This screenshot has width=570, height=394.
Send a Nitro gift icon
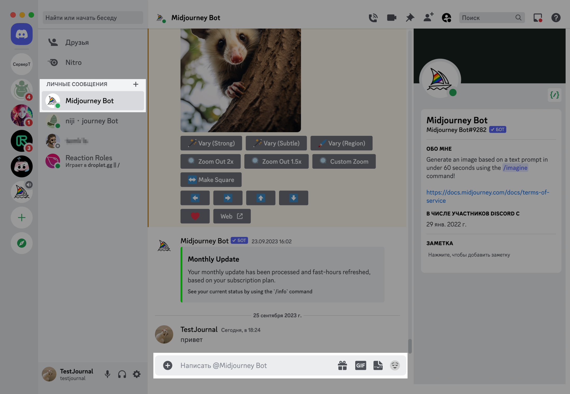342,365
